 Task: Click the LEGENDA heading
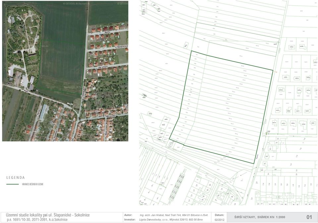click(x=16, y=177)
